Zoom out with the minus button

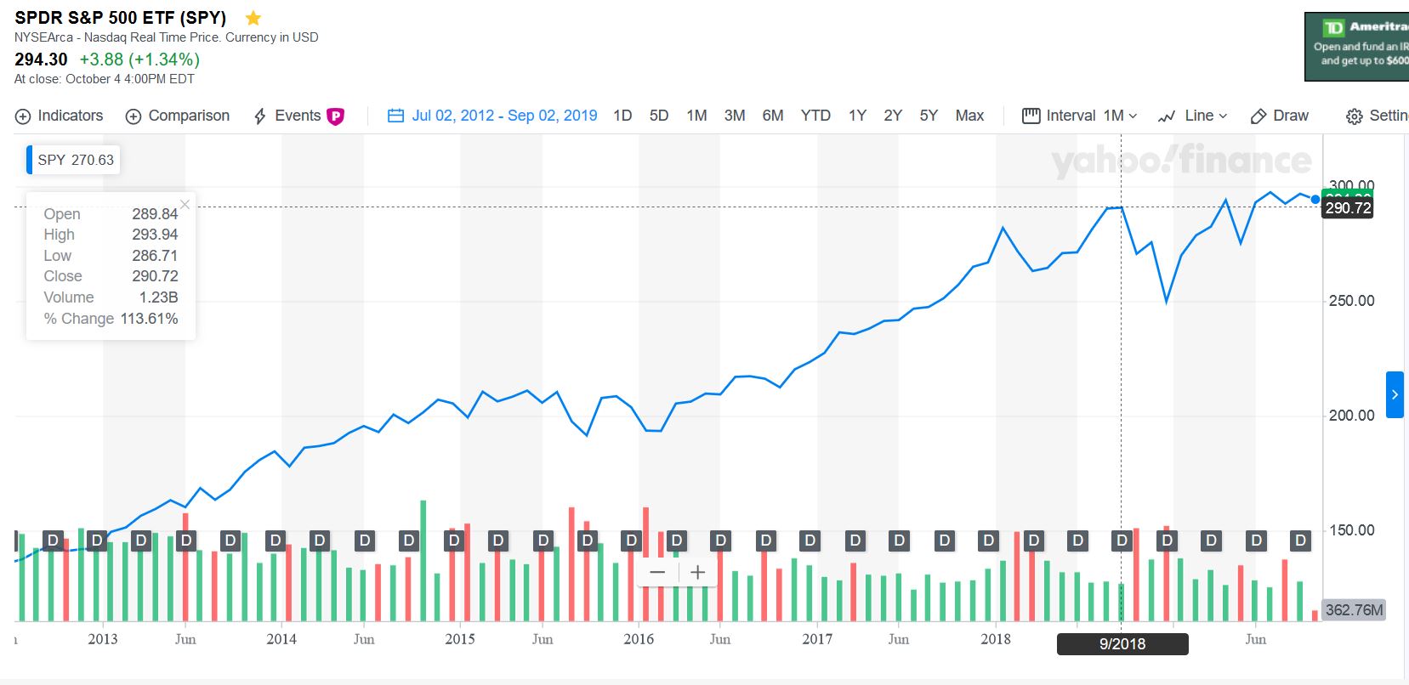[657, 572]
